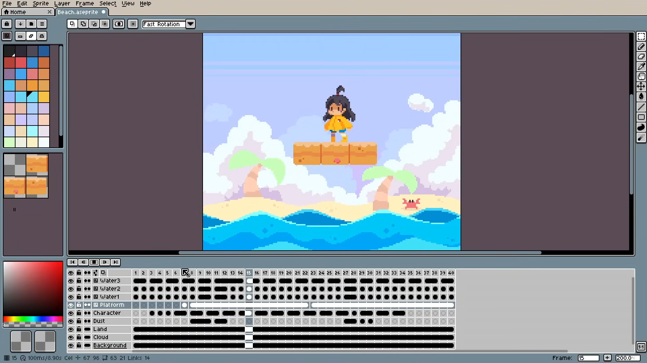Pick the yellow swatch in the palette
647x363 pixels.
click(x=43, y=97)
